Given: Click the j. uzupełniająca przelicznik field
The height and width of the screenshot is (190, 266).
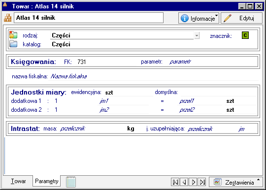Looking at the screenshot, I should (x=210, y=129).
